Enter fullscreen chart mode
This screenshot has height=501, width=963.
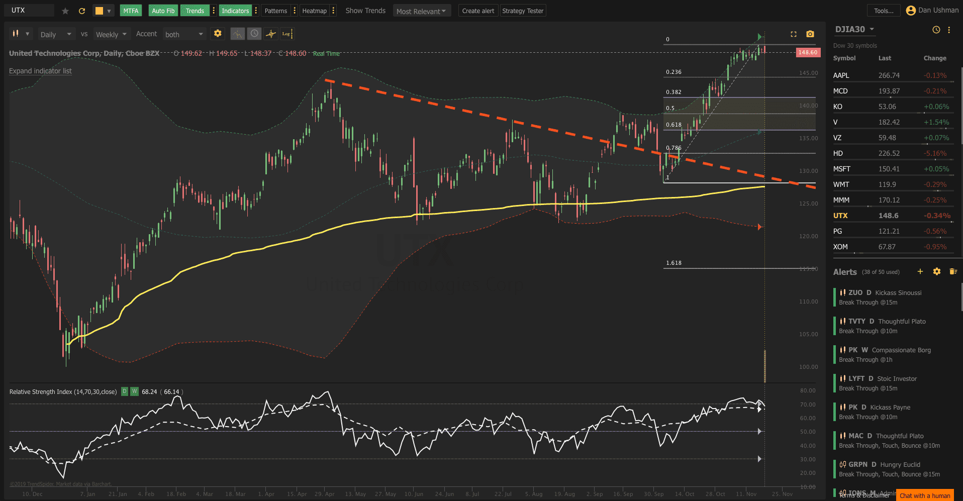[794, 34]
